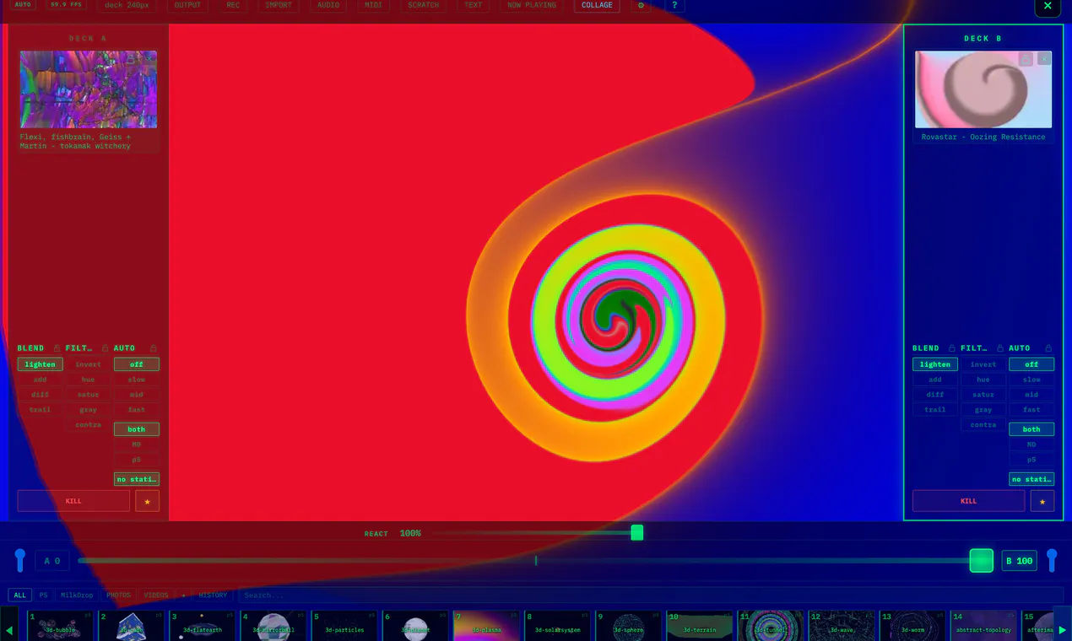The width and height of the screenshot is (1072, 641).
Task: Select the 3d-plasma preset tile
Action: tap(485, 626)
